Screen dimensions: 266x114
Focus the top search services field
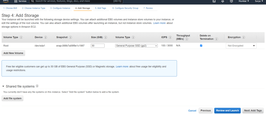[76, 1]
